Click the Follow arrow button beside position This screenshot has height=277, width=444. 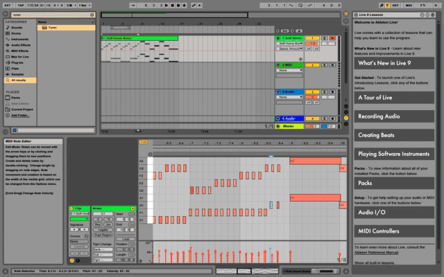click(133, 5)
